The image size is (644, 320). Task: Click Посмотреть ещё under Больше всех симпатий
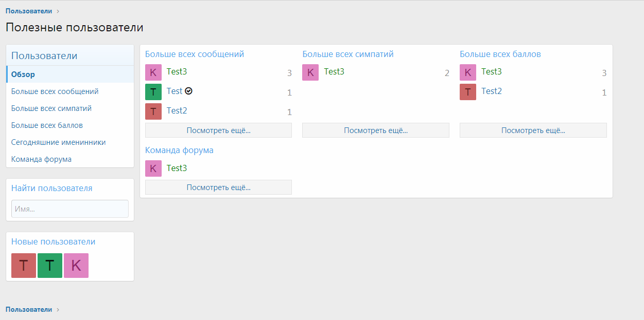[376, 130]
